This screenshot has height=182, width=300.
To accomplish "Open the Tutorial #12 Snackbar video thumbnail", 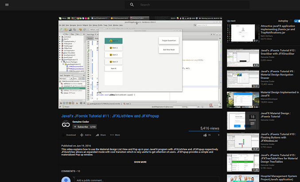I will click(x=243, y=58).
